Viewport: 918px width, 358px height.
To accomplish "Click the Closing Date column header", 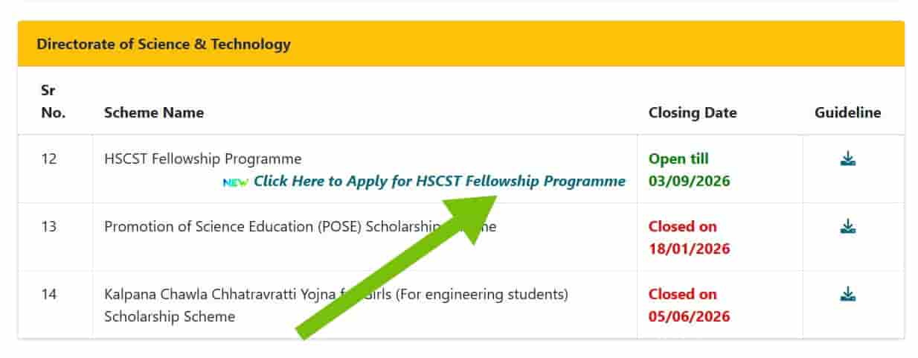I will point(693,113).
